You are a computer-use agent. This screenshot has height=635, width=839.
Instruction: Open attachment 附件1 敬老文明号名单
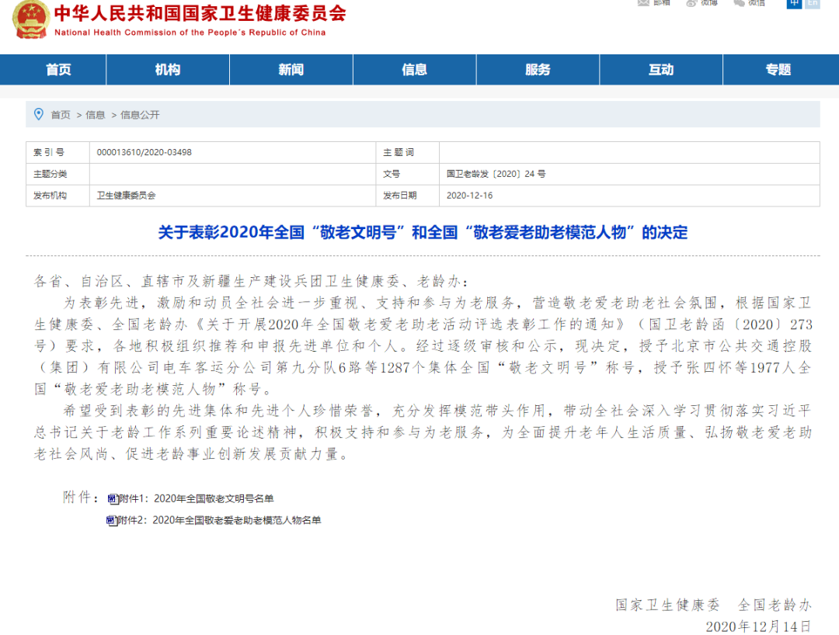(196, 498)
